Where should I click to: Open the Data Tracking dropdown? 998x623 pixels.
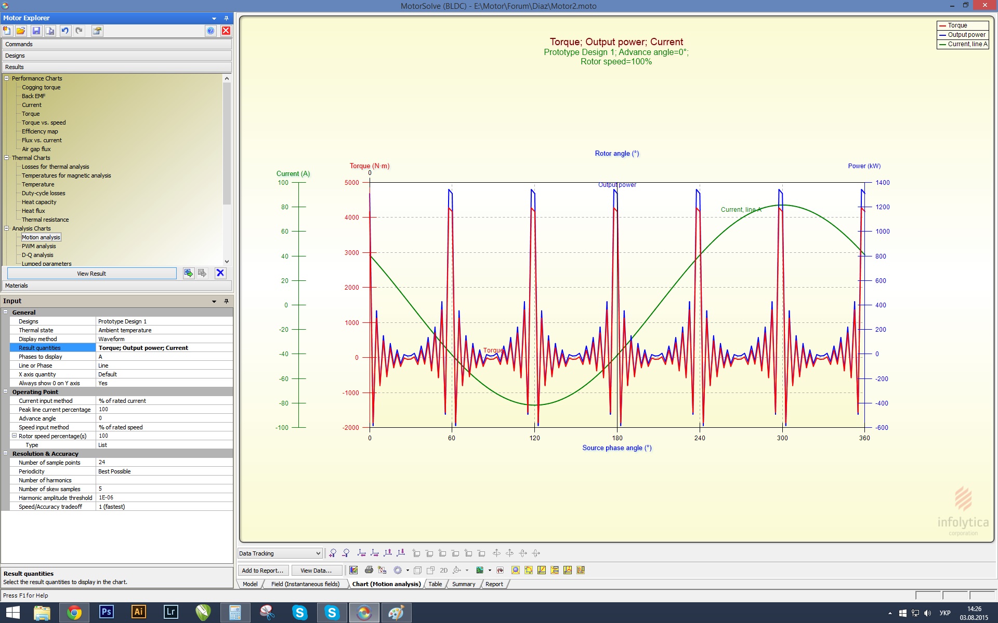pos(318,553)
